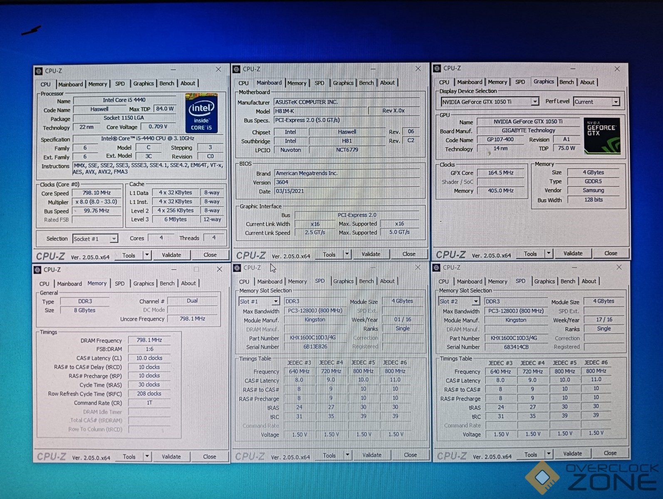Click the graphics memory vendor value 'Samsung'
The width and height of the screenshot is (663, 499).
click(x=593, y=190)
